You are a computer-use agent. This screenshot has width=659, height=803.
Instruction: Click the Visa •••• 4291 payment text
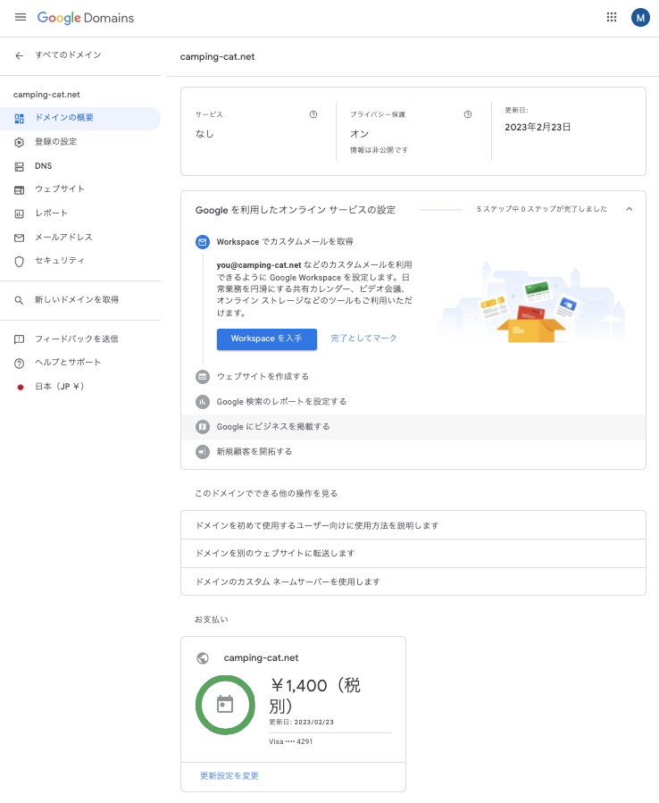(x=290, y=741)
